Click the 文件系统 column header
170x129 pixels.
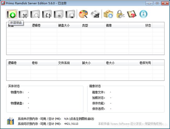pos(69,63)
